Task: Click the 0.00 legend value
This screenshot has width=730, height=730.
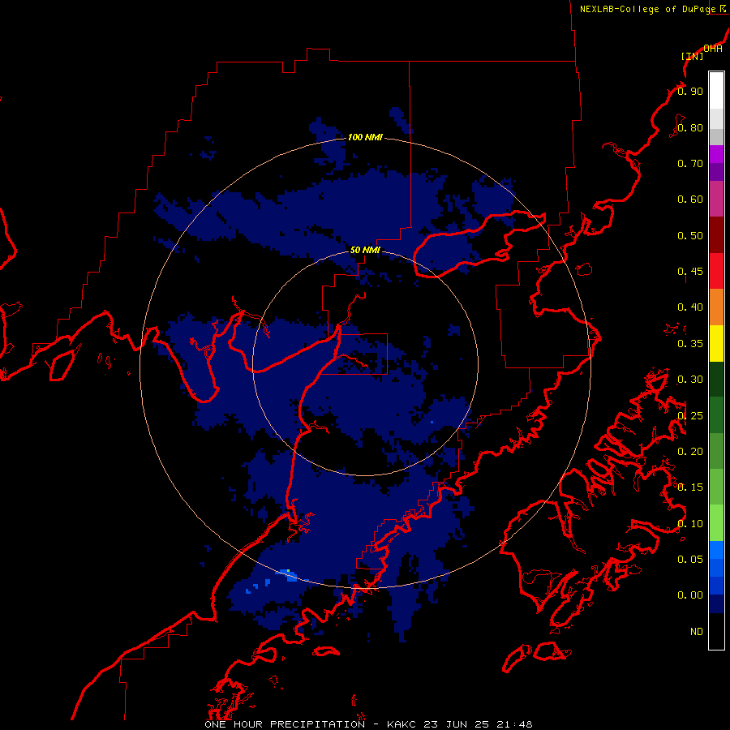Action: tap(690, 595)
